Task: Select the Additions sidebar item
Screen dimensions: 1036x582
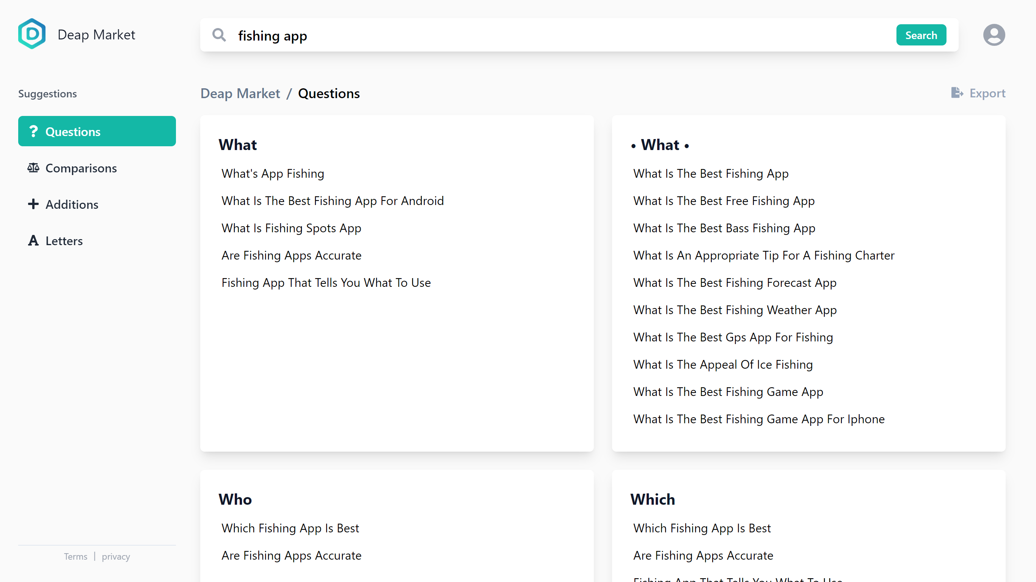Action: pyautogui.click(x=72, y=205)
